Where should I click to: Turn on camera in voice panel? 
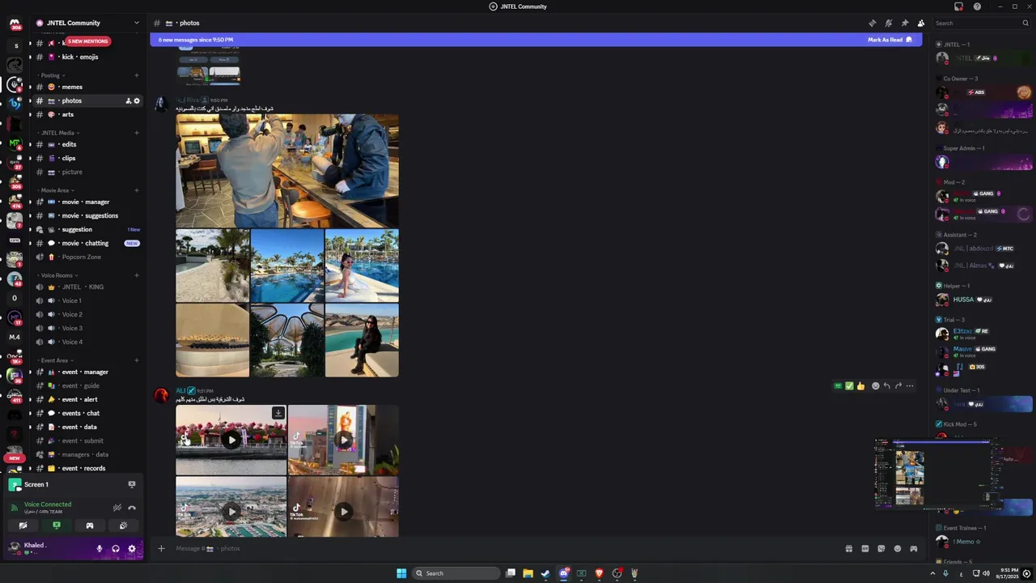pyautogui.click(x=23, y=526)
